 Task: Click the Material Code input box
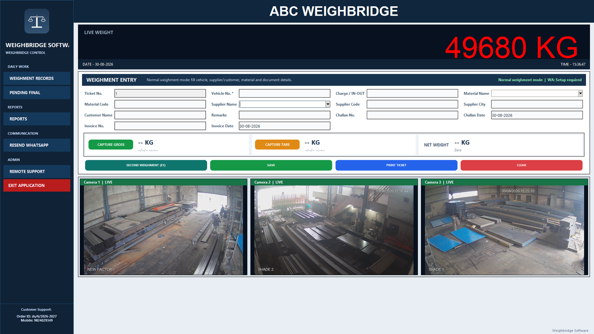pos(160,104)
